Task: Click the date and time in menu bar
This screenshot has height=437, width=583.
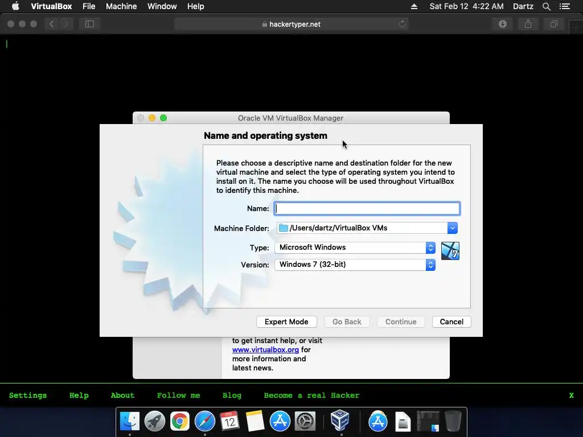Action: [x=466, y=6]
